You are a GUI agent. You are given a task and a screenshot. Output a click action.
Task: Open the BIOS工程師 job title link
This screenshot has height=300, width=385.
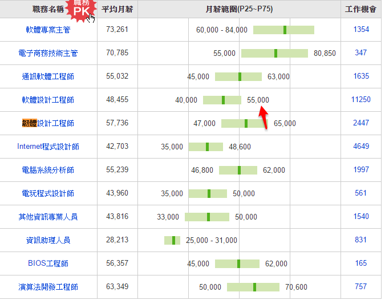click(48, 263)
